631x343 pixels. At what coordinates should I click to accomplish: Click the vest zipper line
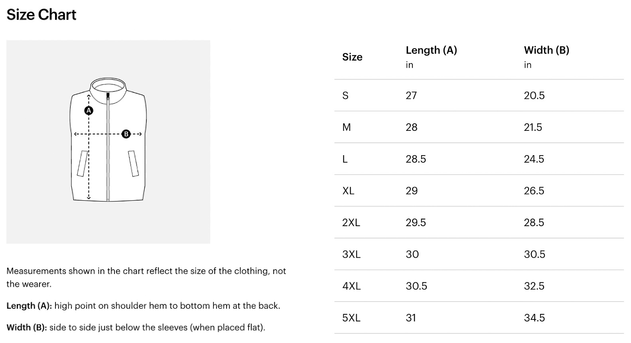(108, 160)
